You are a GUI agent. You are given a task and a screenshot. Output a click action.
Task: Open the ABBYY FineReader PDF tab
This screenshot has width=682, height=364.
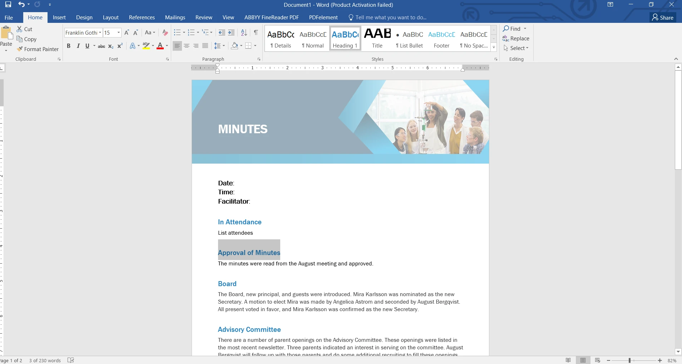point(272,18)
